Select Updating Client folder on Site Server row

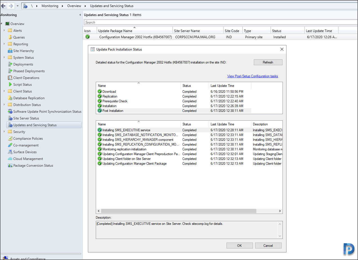pyautogui.click(x=189, y=159)
